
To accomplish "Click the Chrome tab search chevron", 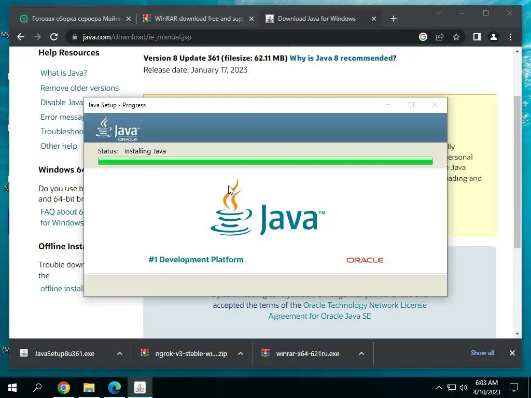I will tap(438, 13).
